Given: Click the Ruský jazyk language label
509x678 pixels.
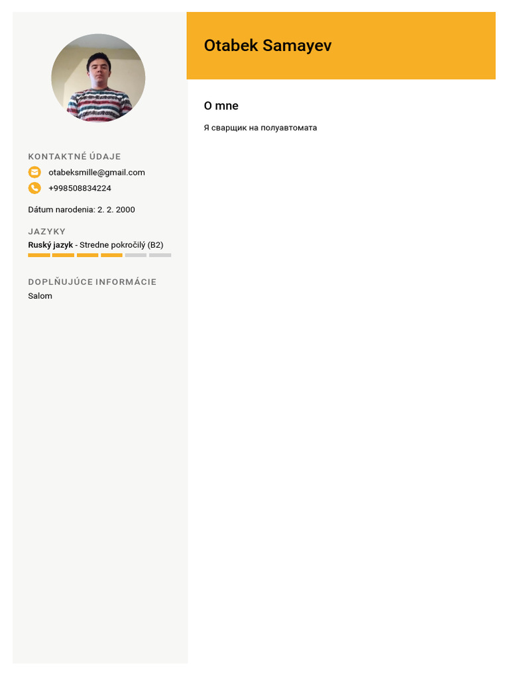Looking at the screenshot, I should [x=50, y=245].
